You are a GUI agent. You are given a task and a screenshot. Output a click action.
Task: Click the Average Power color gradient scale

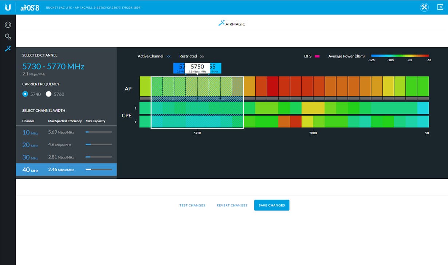pyautogui.click(x=400, y=56)
